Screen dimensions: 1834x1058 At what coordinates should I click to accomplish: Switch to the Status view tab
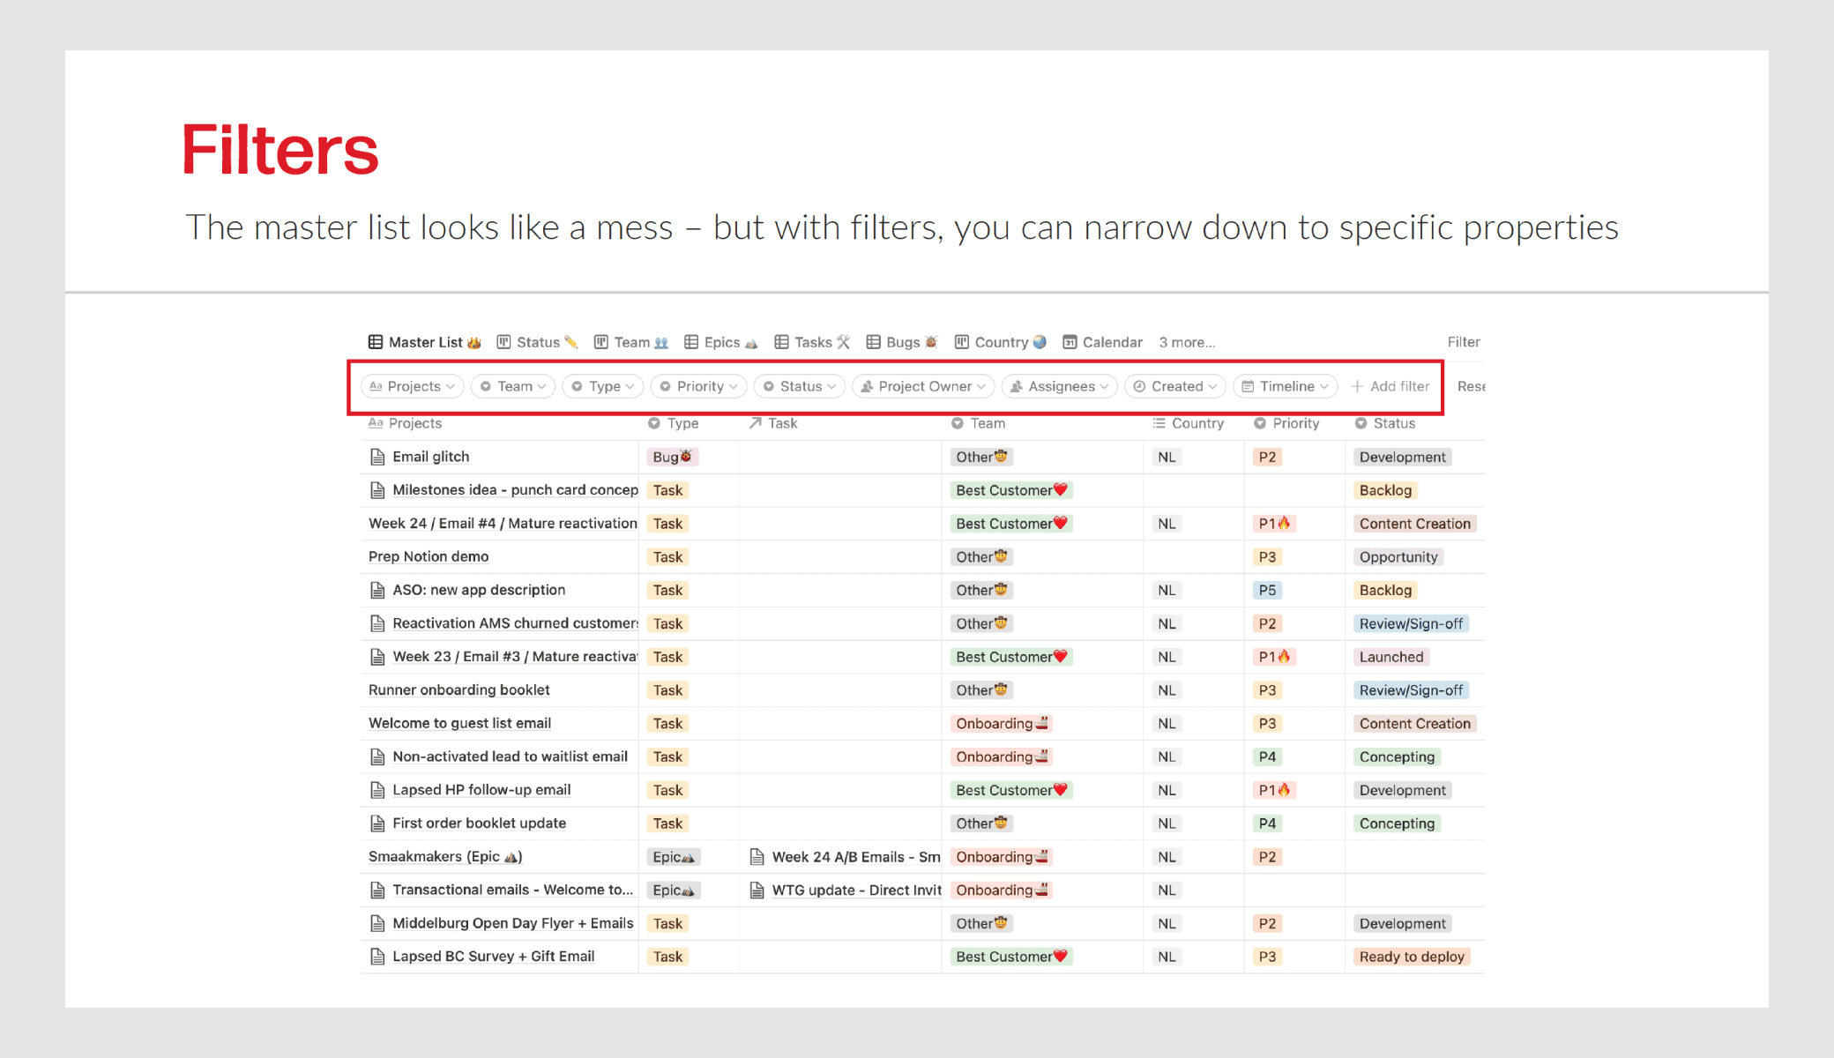pyautogui.click(x=537, y=342)
